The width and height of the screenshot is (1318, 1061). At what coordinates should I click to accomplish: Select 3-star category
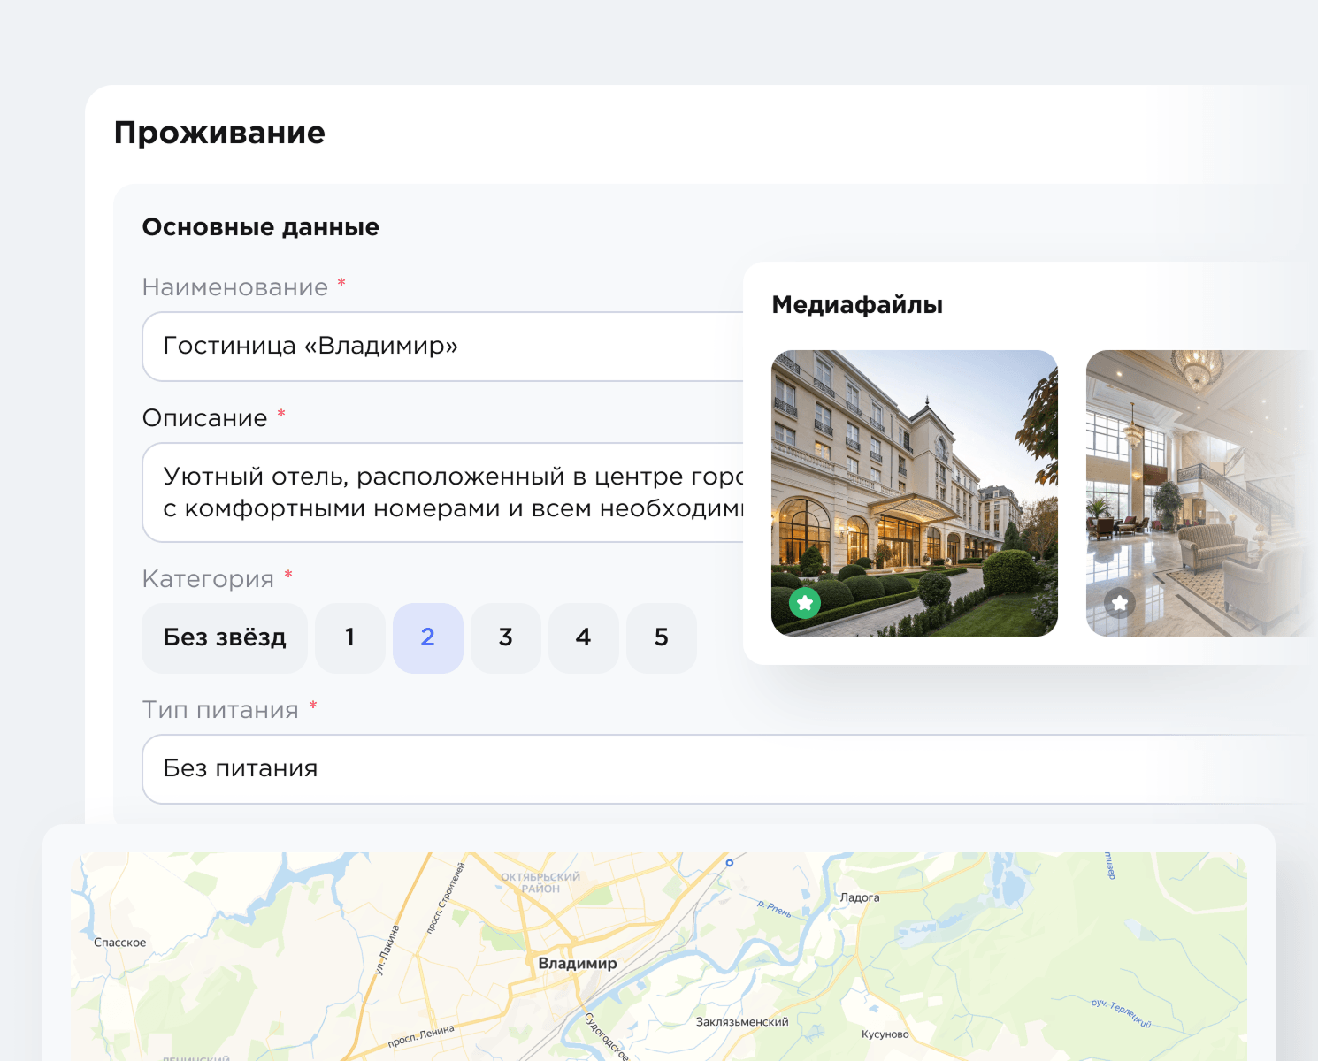pos(506,638)
